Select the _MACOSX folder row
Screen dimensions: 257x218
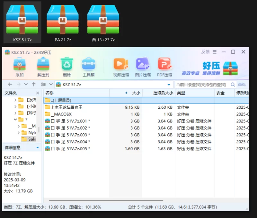(x=146, y=114)
